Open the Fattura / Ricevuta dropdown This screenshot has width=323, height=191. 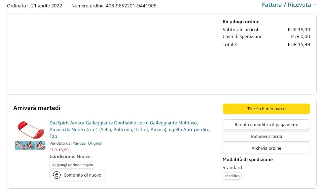pos(286,5)
